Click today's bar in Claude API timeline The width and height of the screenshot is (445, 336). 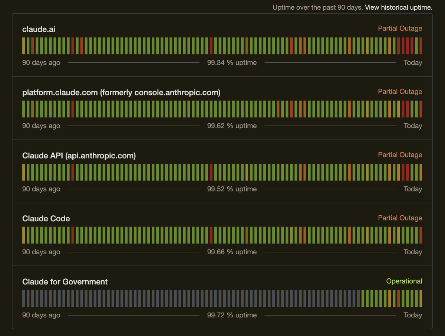click(421, 172)
